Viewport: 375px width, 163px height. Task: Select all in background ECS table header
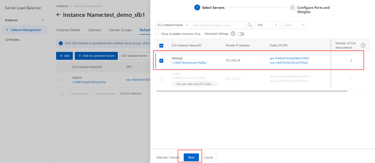(62, 67)
